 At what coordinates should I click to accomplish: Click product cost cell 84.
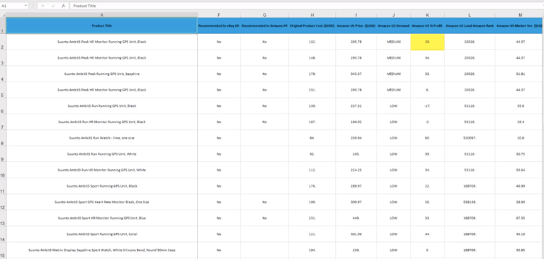312,138
